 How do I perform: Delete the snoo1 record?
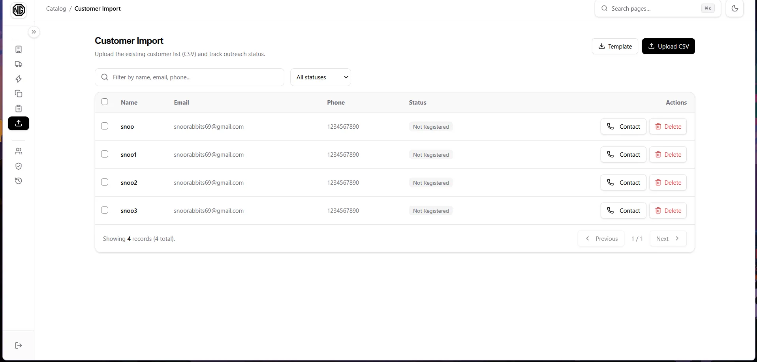pyautogui.click(x=668, y=154)
